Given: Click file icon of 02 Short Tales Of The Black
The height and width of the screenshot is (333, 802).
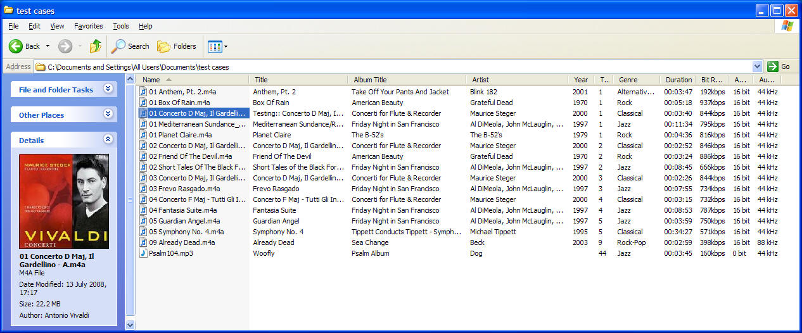Looking at the screenshot, I should pos(143,167).
